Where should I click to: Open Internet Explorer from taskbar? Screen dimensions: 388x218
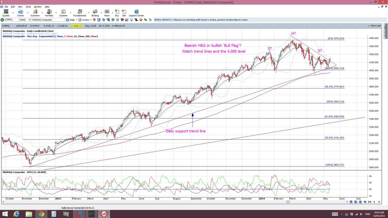coord(16,214)
